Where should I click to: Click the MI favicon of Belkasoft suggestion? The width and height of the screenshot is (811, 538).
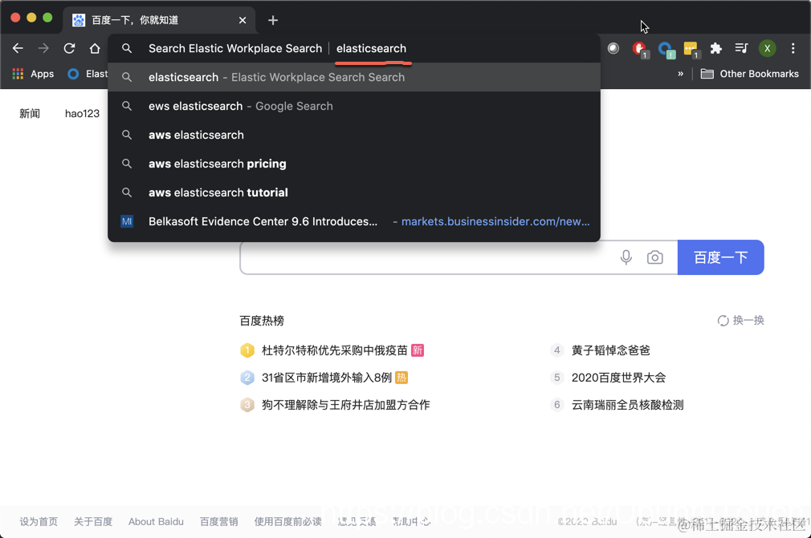pos(127,221)
